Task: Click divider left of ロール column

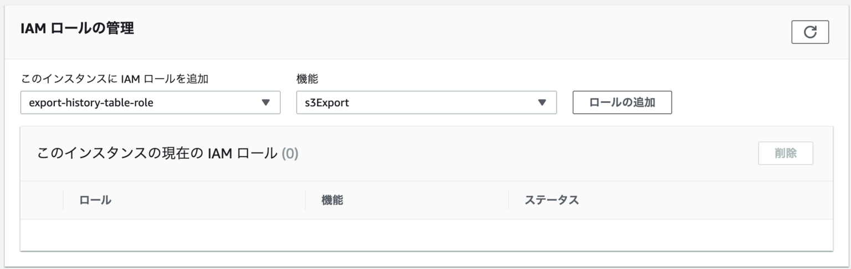Action: click(63, 200)
